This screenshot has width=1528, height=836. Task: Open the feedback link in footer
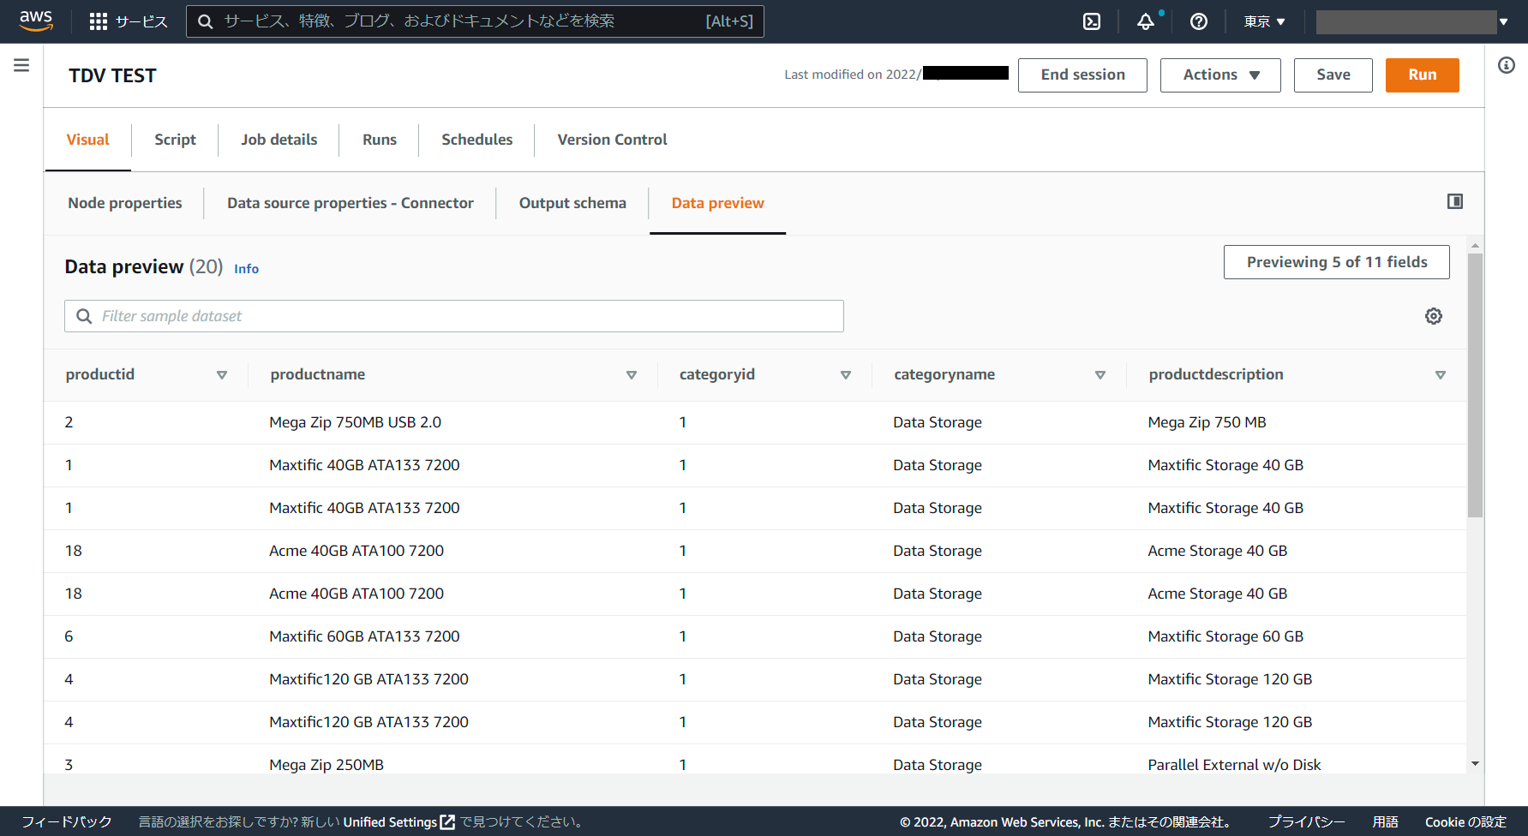point(67,821)
